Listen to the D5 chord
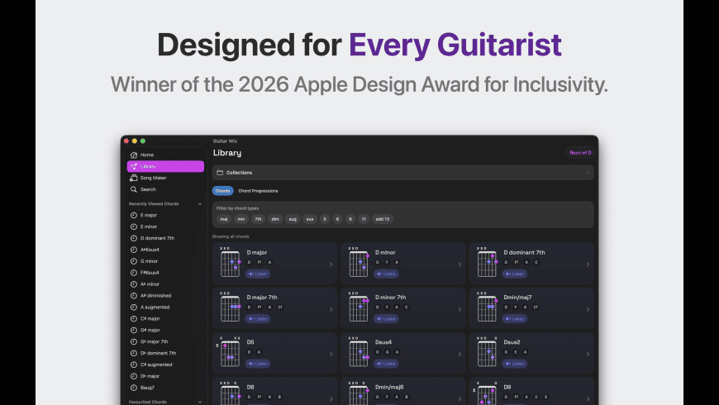Screen dimensions: 719x405 [x=258, y=364]
